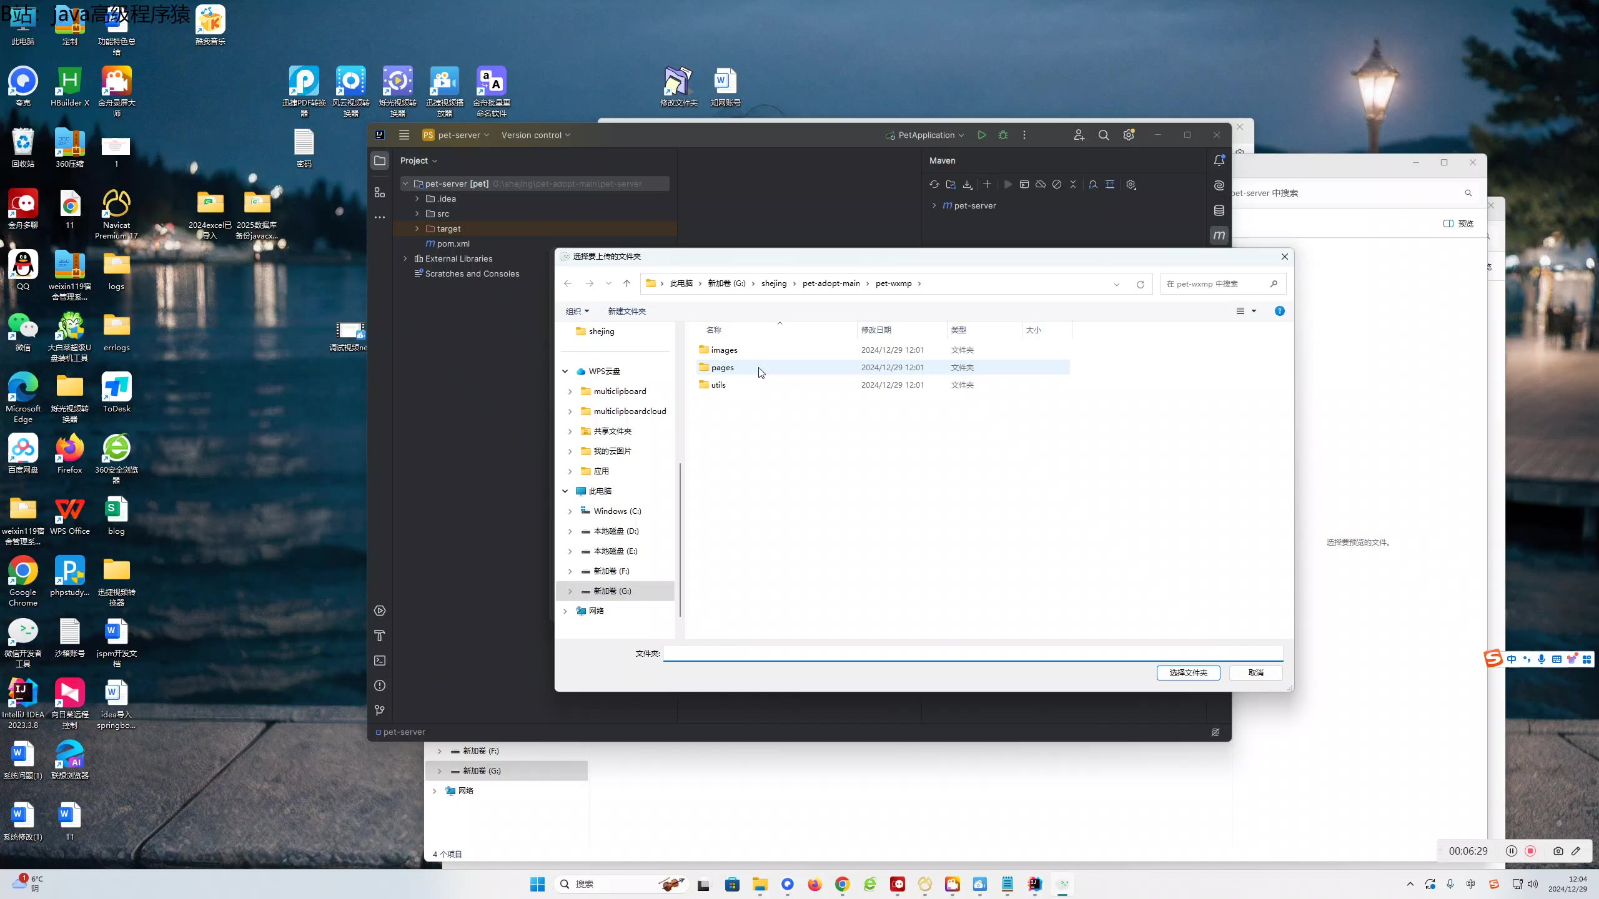The width and height of the screenshot is (1599, 899).
Task: Open the Version control menu
Action: pos(535,135)
